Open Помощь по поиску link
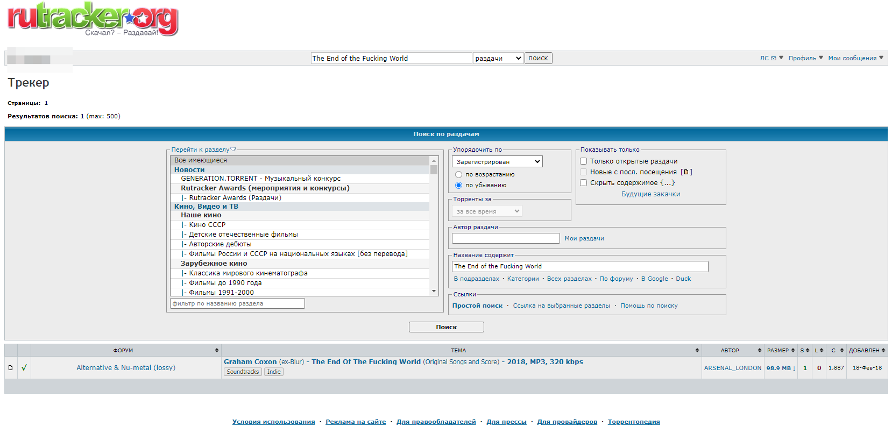The image size is (892, 426). pos(649,306)
